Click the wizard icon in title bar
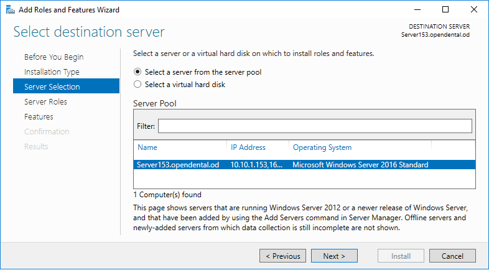 pos(11,10)
